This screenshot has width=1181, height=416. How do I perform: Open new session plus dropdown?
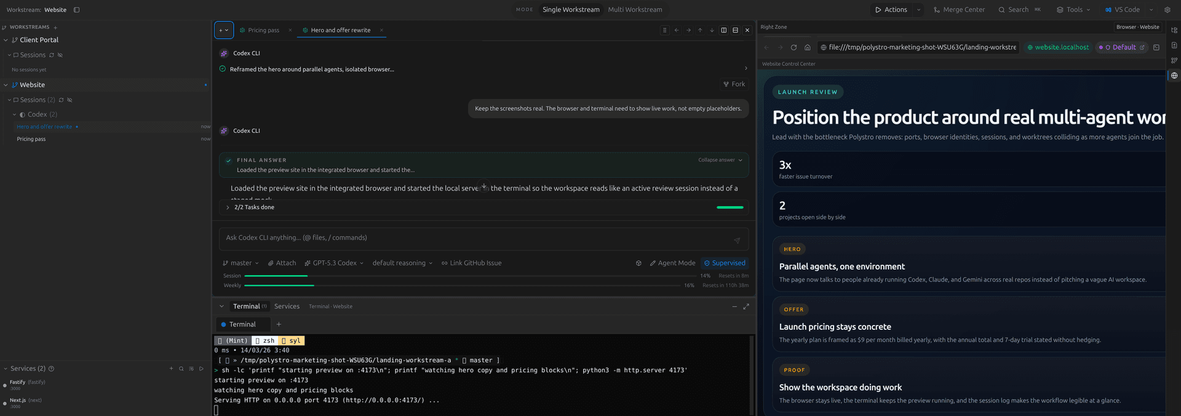coord(224,30)
